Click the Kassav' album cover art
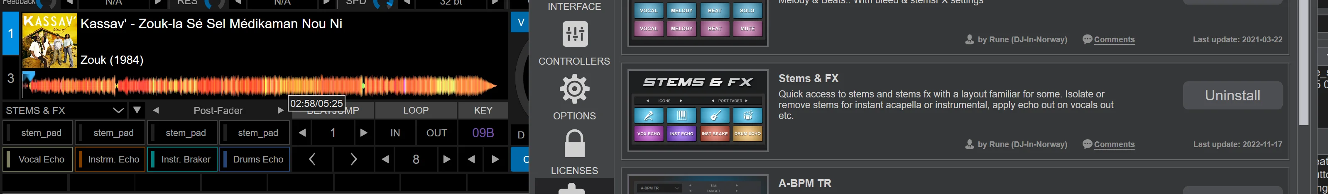 49,41
